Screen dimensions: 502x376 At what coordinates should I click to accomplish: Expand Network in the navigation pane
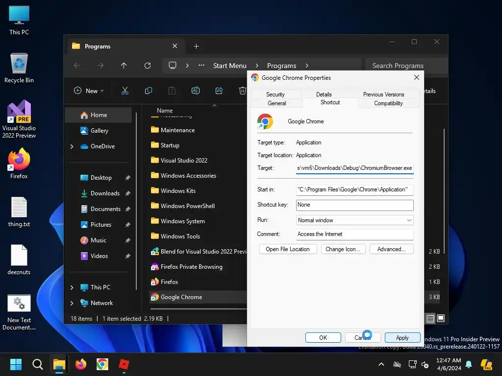72,303
